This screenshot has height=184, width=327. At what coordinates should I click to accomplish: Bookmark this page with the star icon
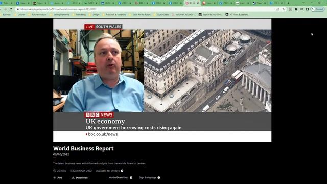click(x=284, y=9)
